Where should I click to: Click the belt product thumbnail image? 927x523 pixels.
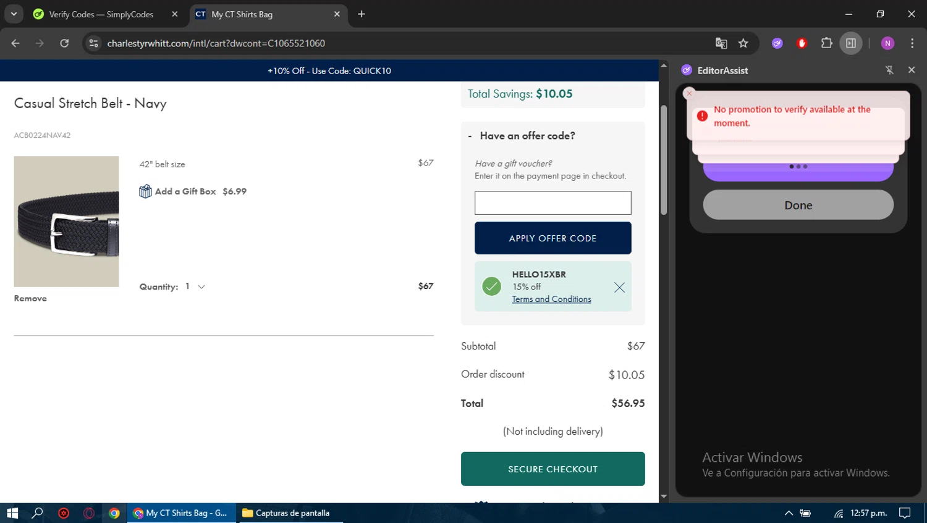(66, 222)
